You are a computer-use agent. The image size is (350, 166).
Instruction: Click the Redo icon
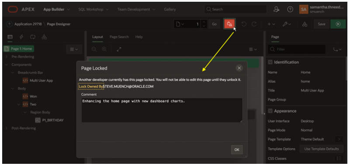[254, 24]
